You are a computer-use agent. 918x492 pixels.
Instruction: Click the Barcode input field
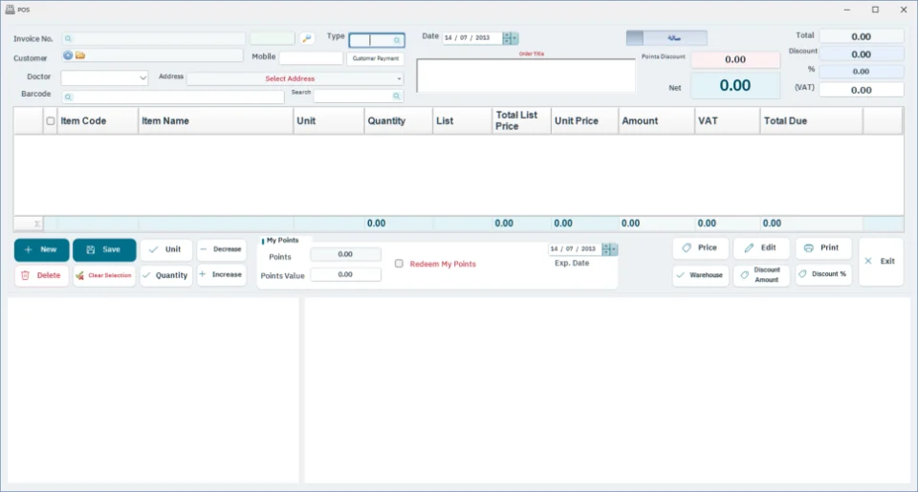coord(173,96)
